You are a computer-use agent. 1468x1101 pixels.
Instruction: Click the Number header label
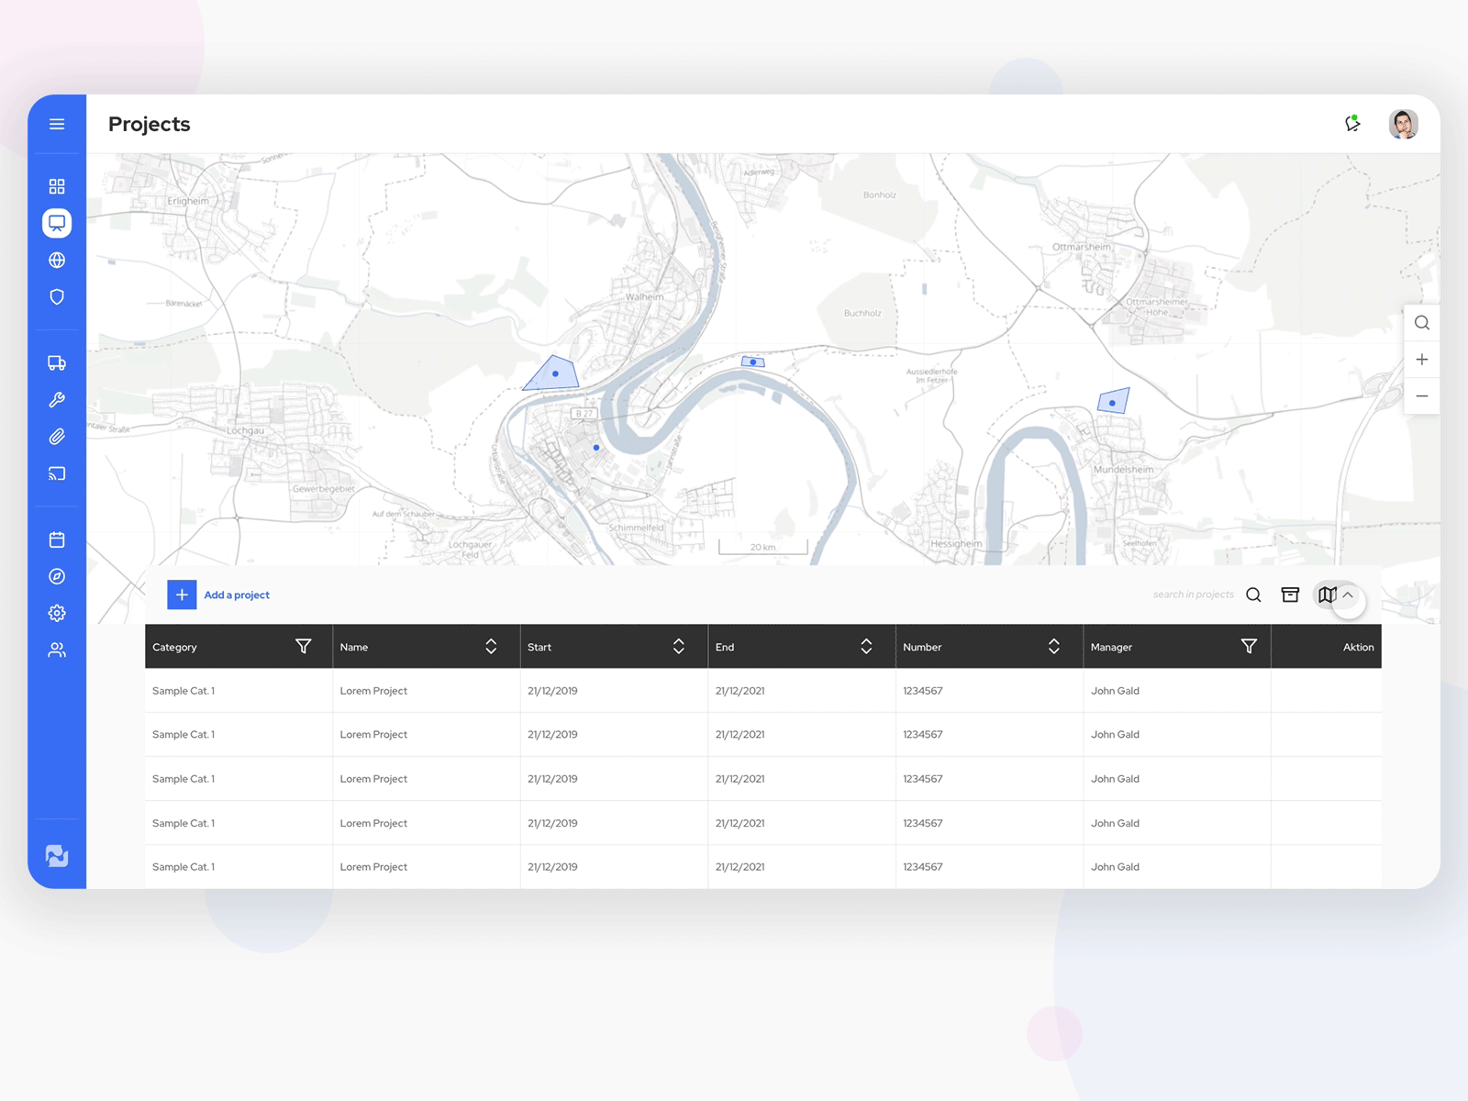pos(922,647)
